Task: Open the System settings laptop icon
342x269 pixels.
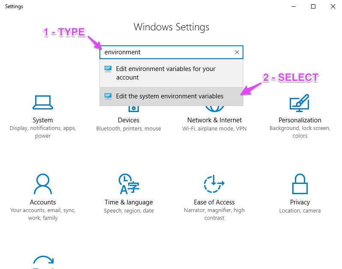Action: [x=43, y=102]
